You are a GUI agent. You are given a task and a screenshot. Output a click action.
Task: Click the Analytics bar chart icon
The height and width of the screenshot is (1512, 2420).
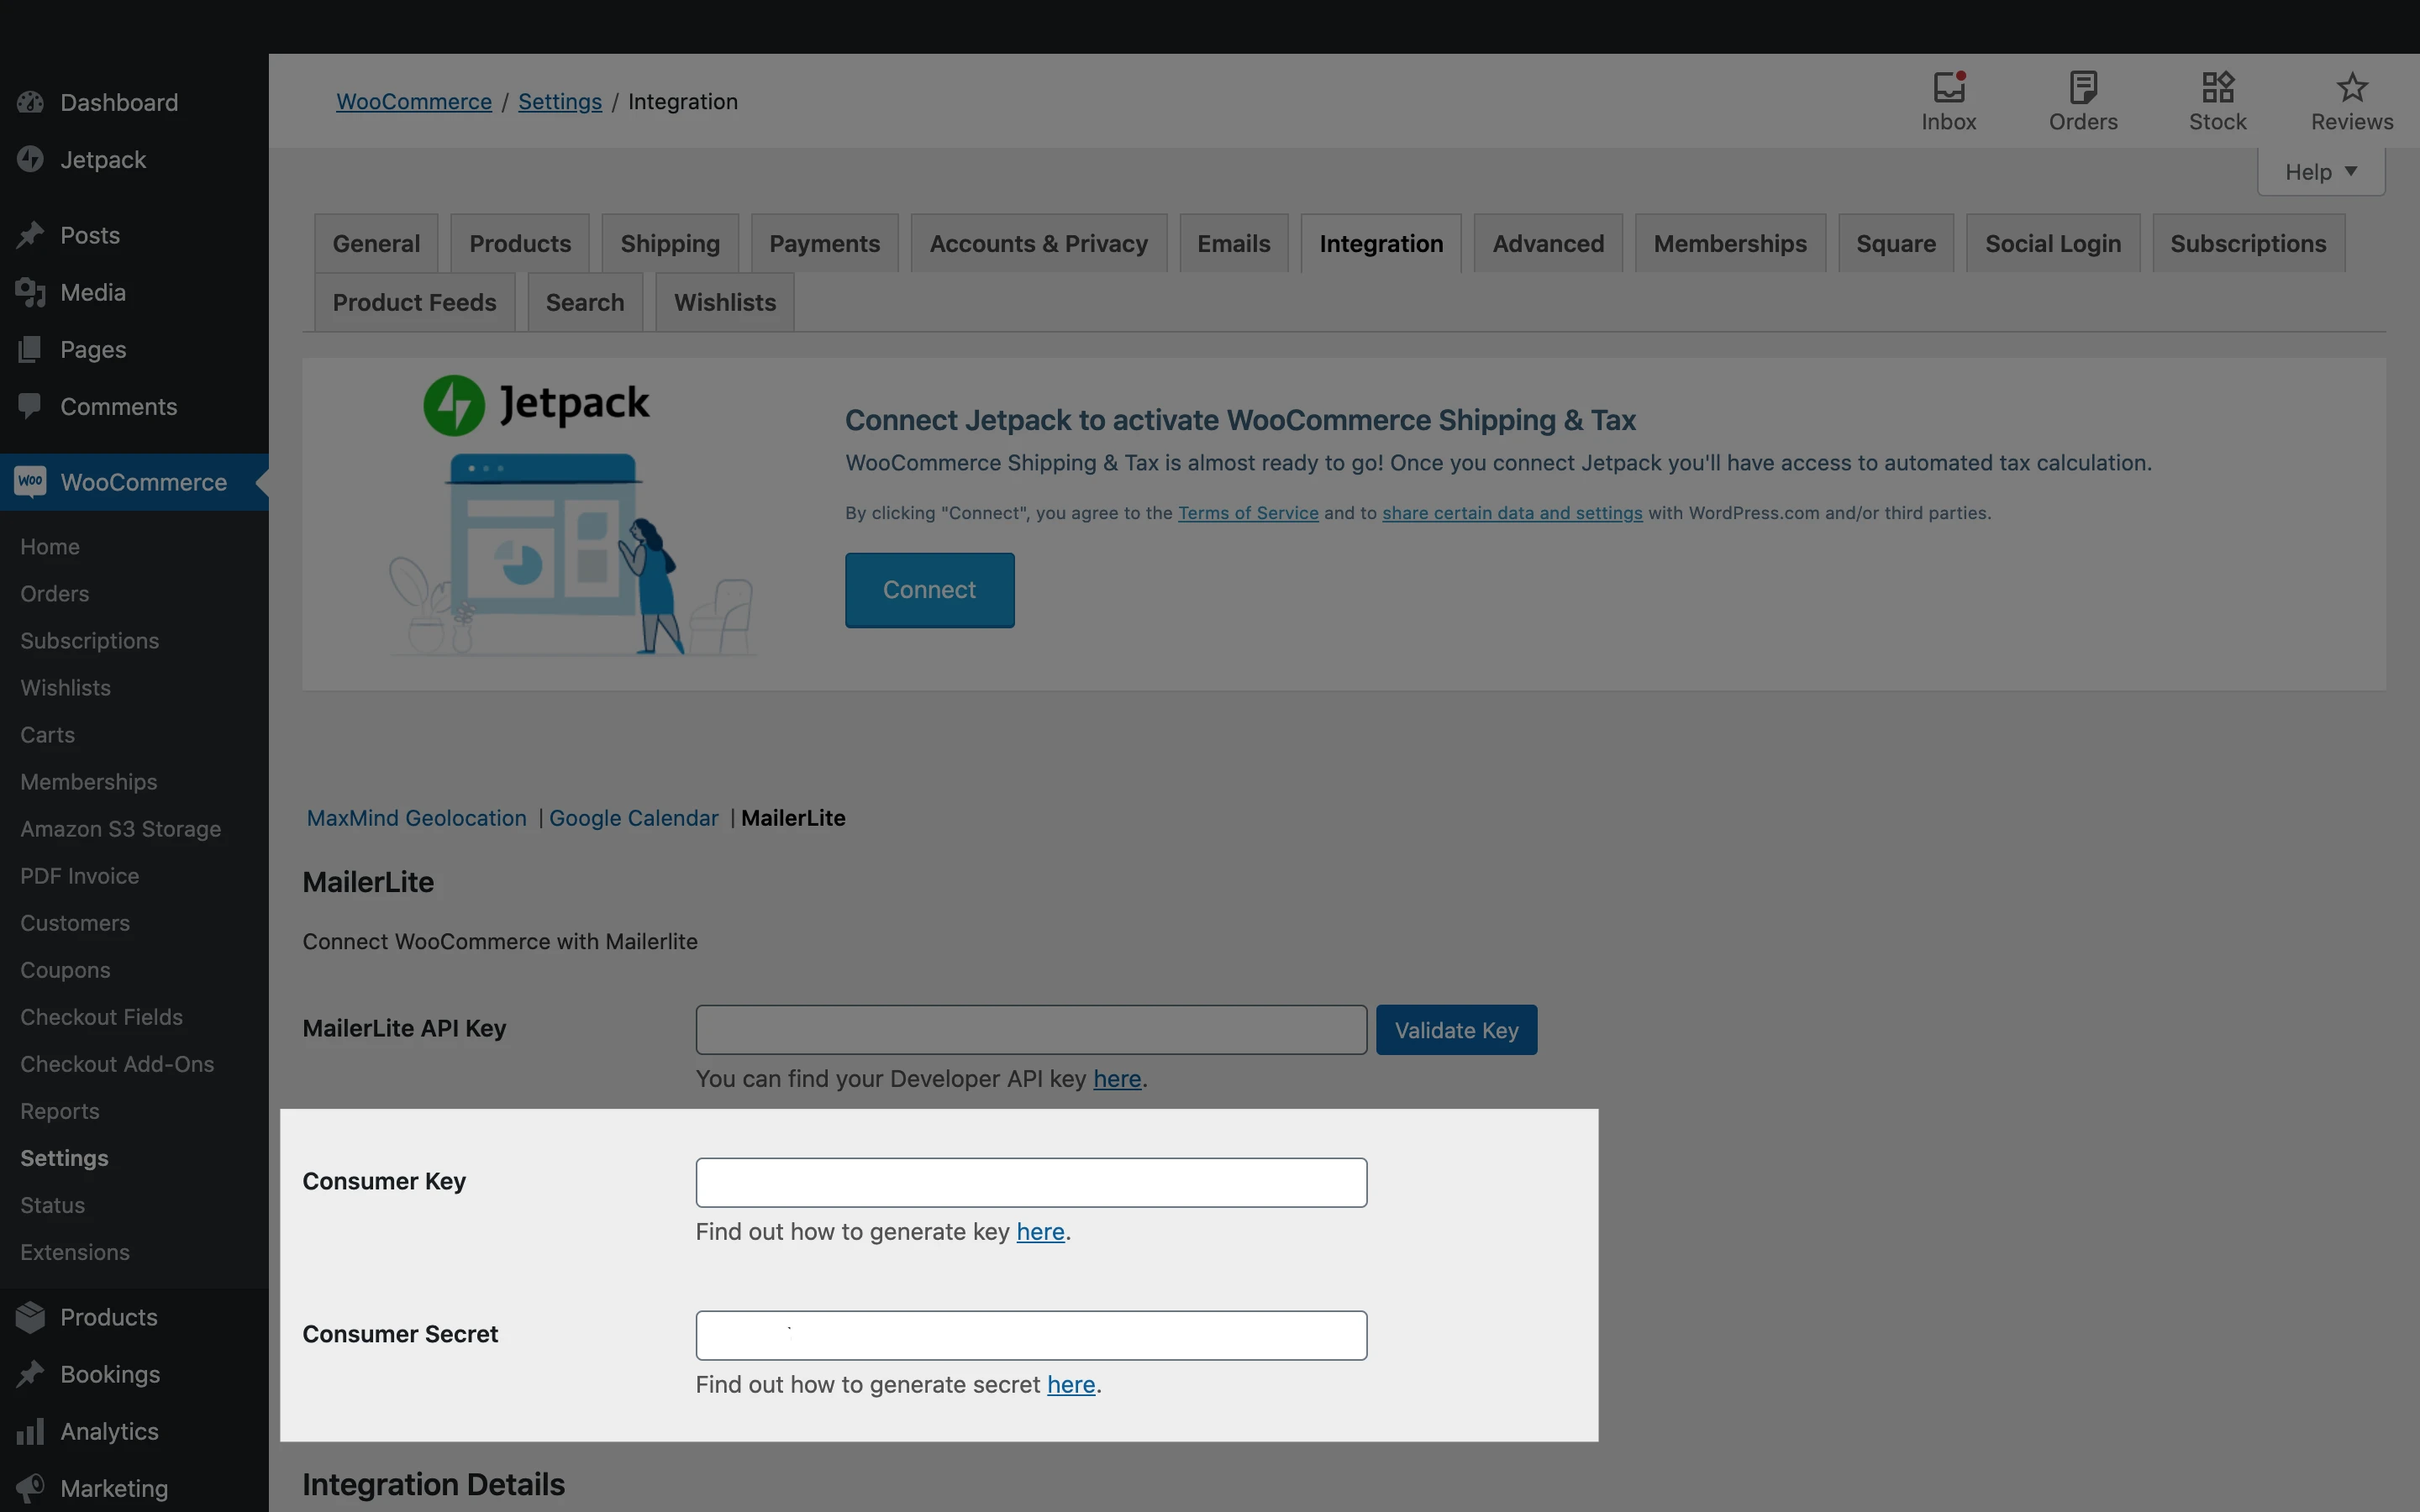(x=30, y=1431)
